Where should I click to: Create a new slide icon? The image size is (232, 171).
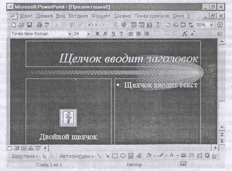168,25
